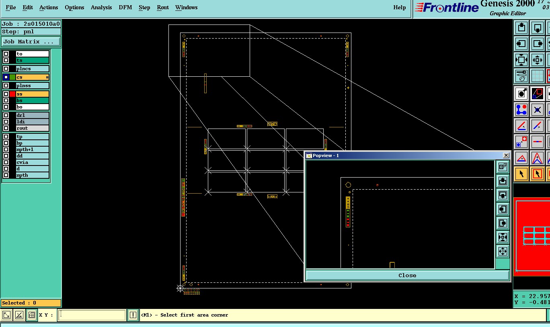Select the red and blue squares tool
Viewport: 550px width, 327px height.
[x=538, y=94]
